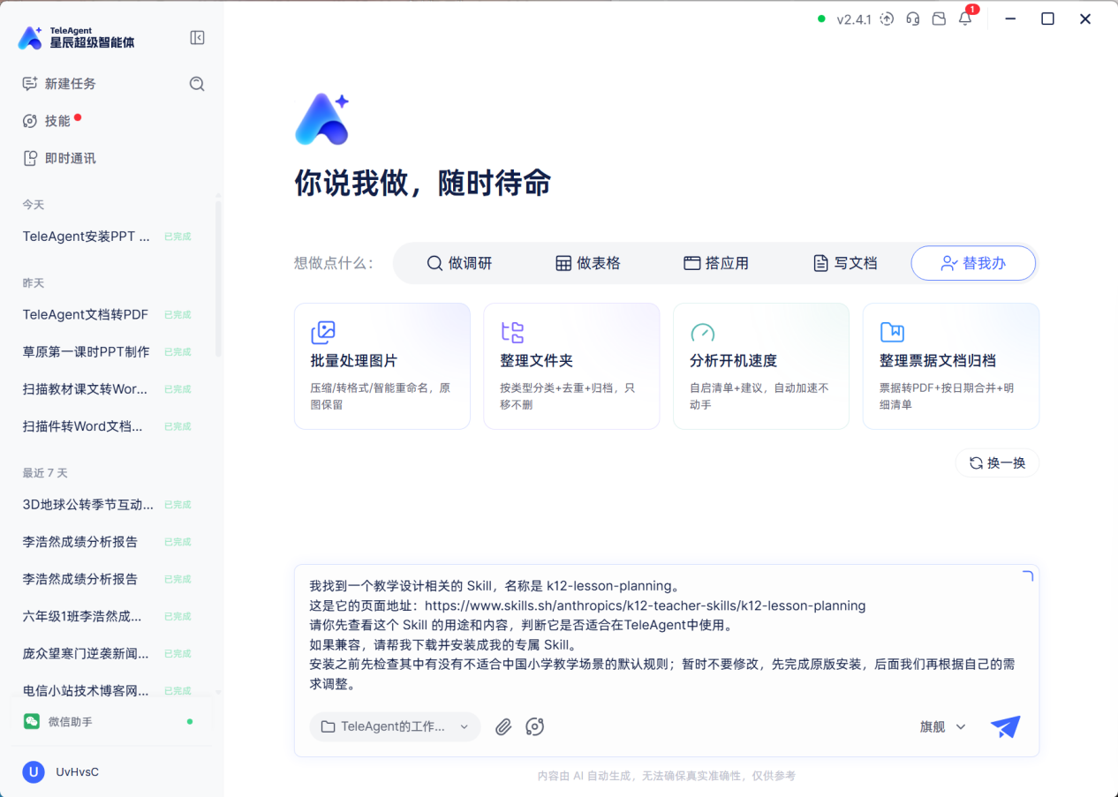Open customer support headset icon

click(913, 19)
